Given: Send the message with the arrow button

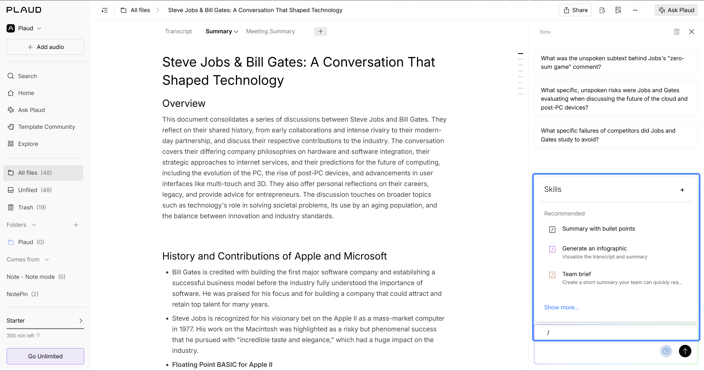Looking at the screenshot, I should tap(685, 351).
